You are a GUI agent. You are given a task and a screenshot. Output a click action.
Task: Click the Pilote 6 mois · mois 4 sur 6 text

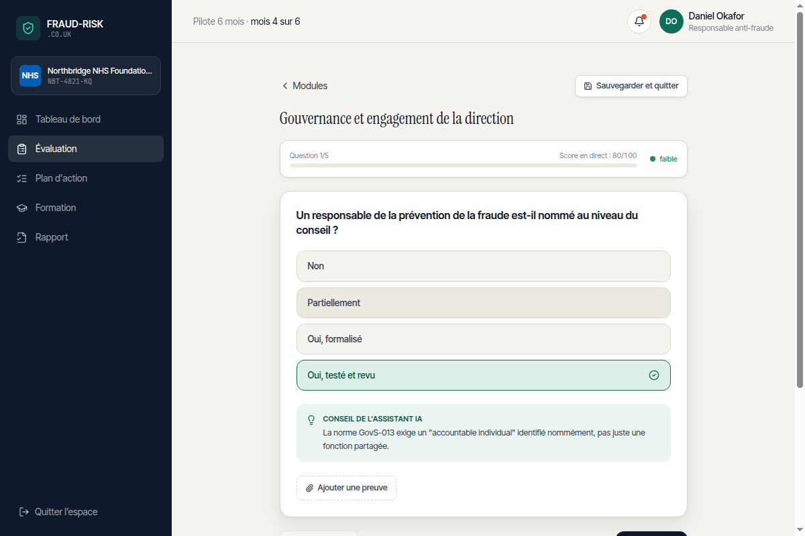246,21
